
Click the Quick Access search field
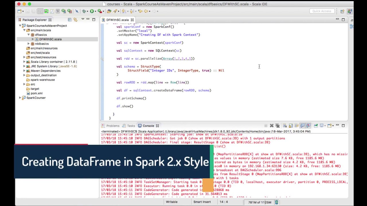[x=322, y=11]
